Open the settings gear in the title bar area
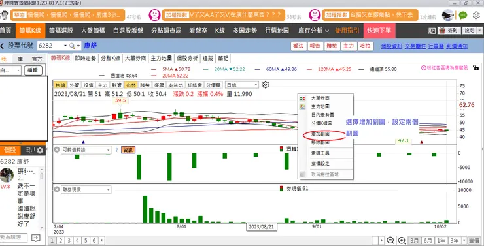 [x=476, y=15]
